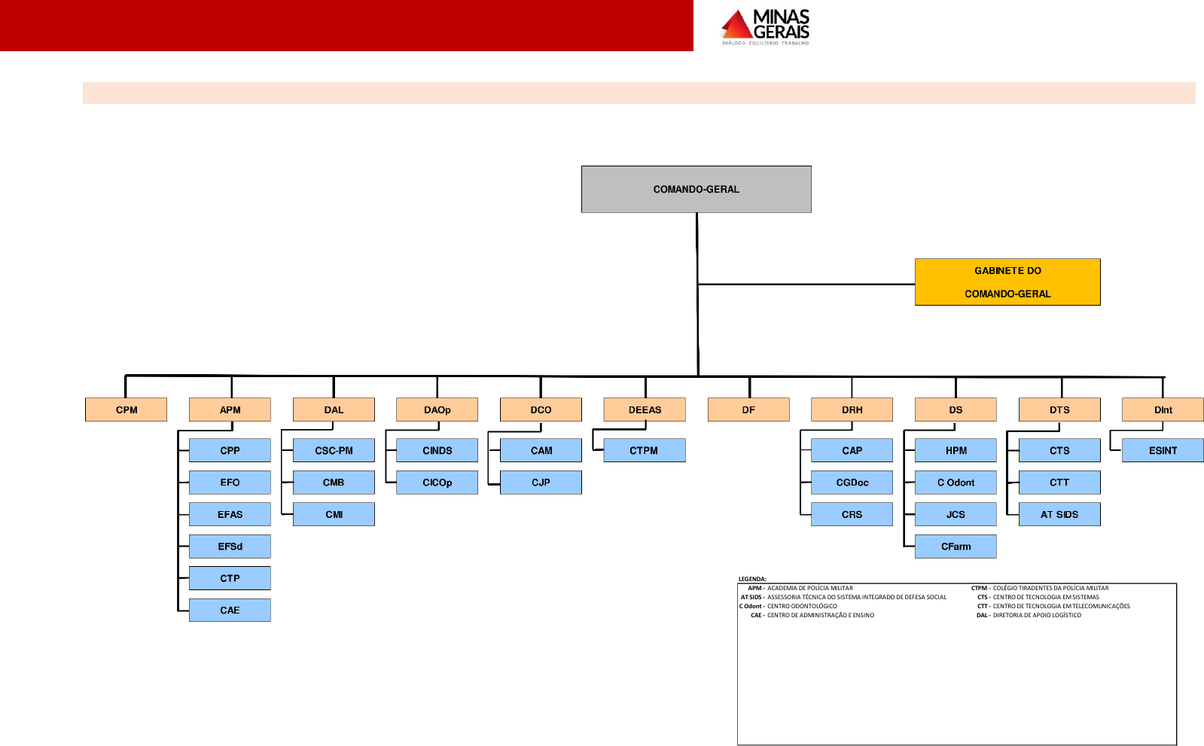Screen dimensions: 1204x746
Task: Click the CINDS sub-unit box
Action: (x=437, y=450)
